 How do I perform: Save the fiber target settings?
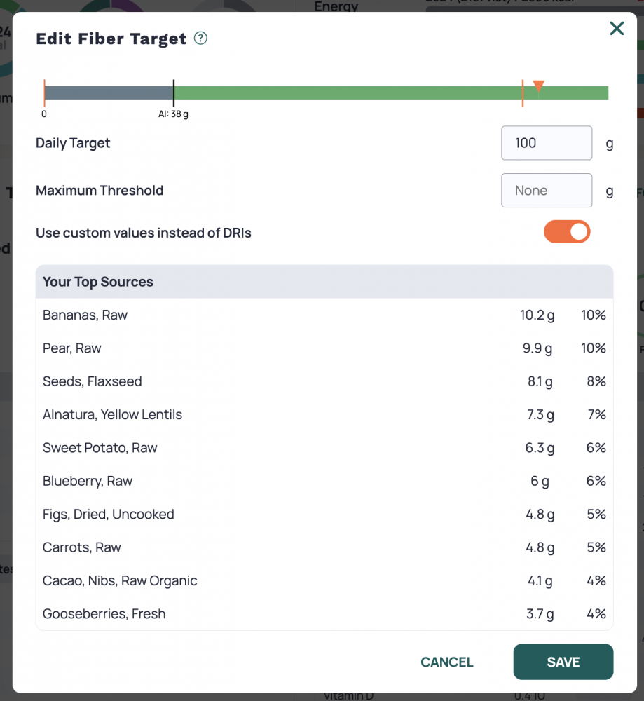tap(563, 662)
